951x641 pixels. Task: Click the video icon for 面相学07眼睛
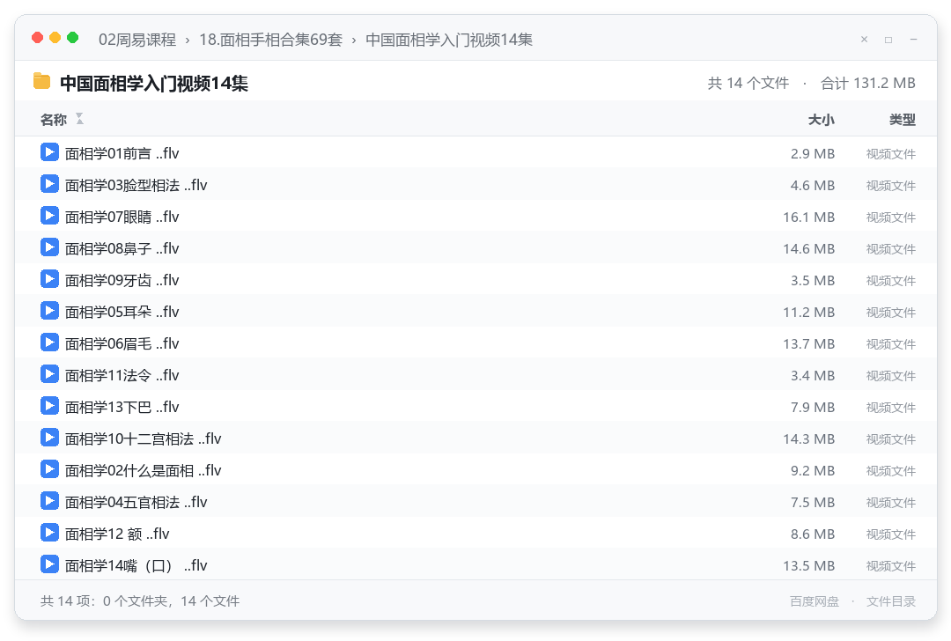pyautogui.click(x=49, y=216)
